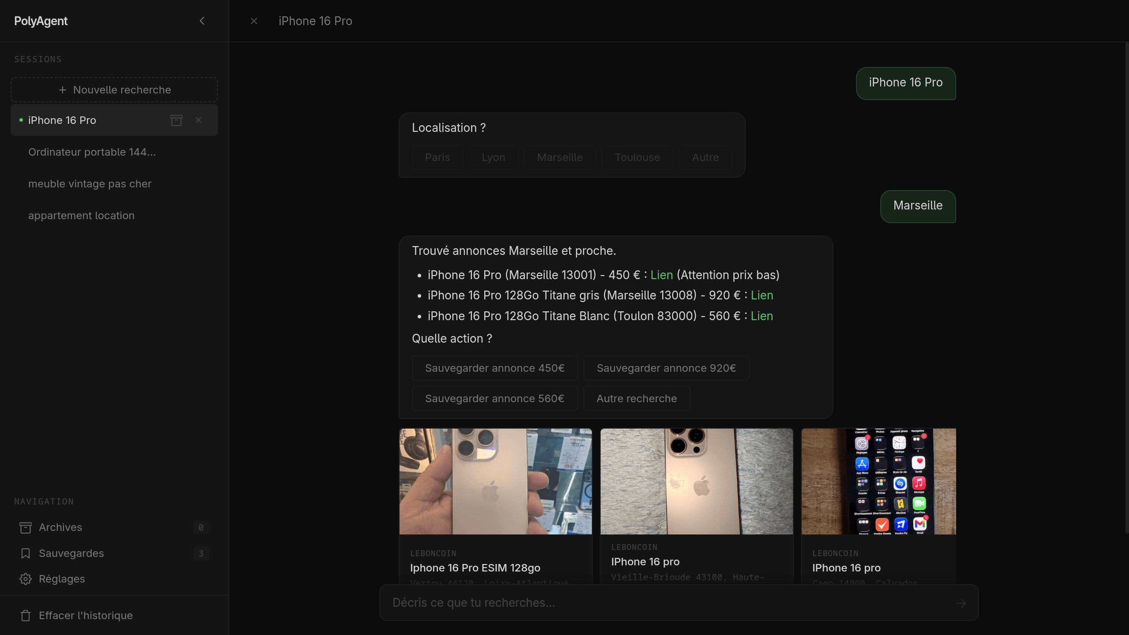The width and height of the screenshot is (1129, 635).
Task: Click the Archives count badge 0
Action: [x=201, y=527]
